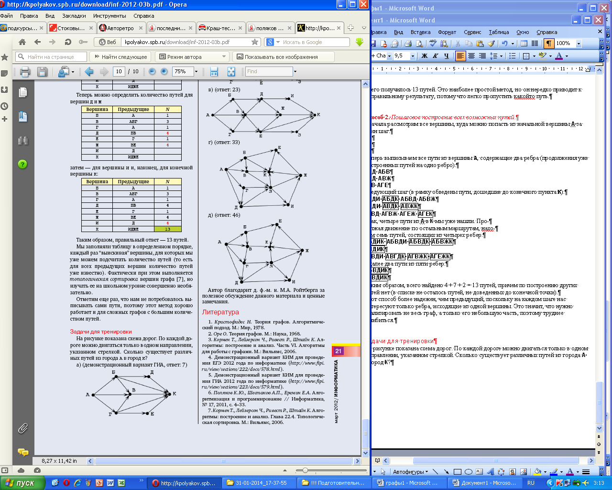Open Word font size 9,5 dropdown
The image size is (612, 490).
pos(414,56)
